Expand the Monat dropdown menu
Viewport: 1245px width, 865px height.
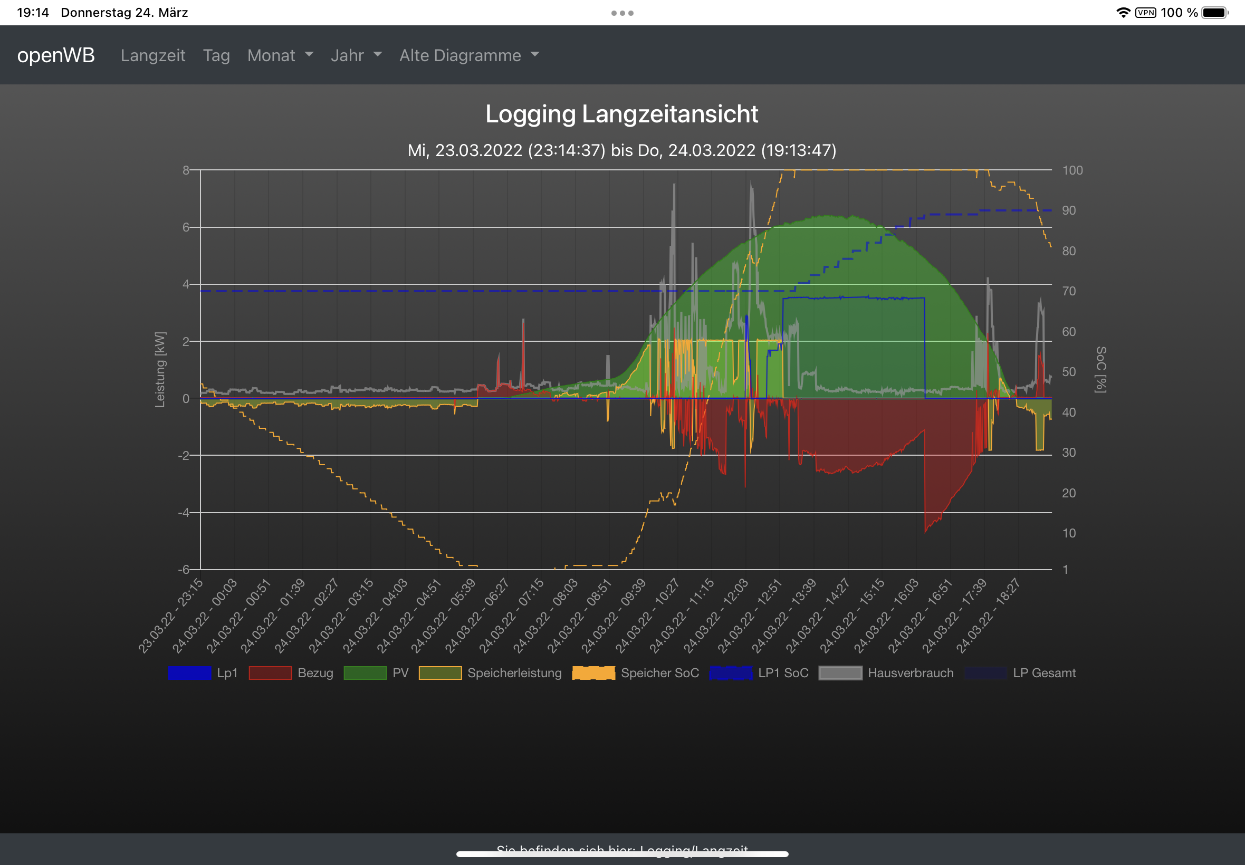[x=280, y=55]
